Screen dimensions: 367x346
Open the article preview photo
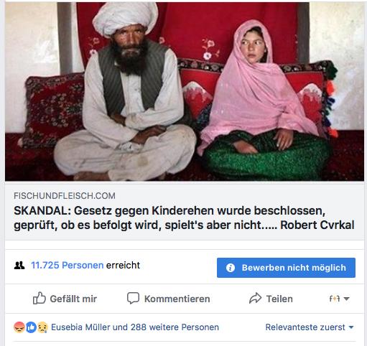click(185, 91)
